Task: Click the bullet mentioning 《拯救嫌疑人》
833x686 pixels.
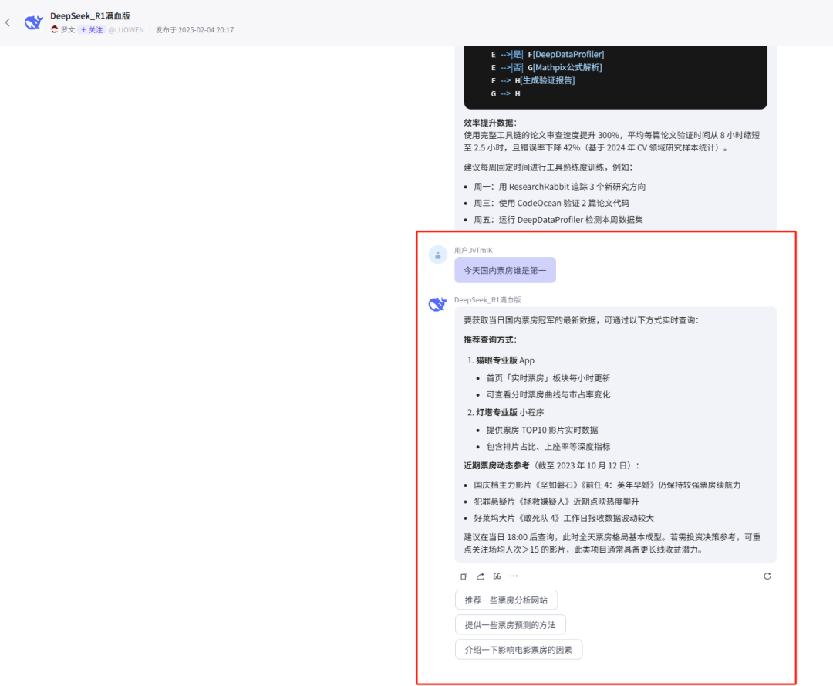Action: coord(556,502)
